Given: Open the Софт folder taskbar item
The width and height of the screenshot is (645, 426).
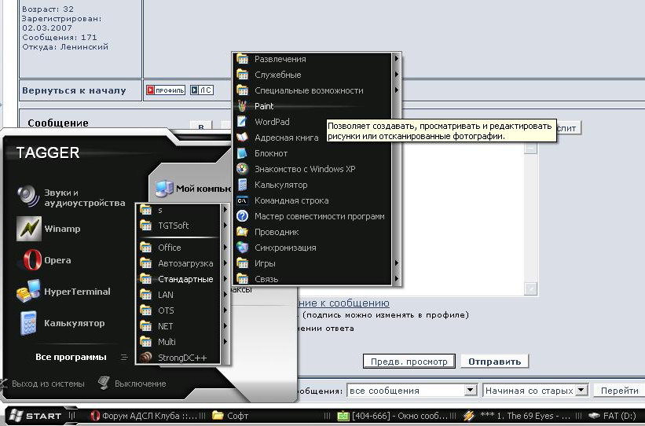Looking at the screenshot, I should (x=230, y=416).
